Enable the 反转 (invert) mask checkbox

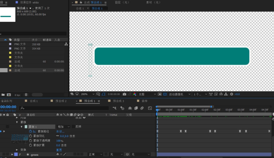73,126
